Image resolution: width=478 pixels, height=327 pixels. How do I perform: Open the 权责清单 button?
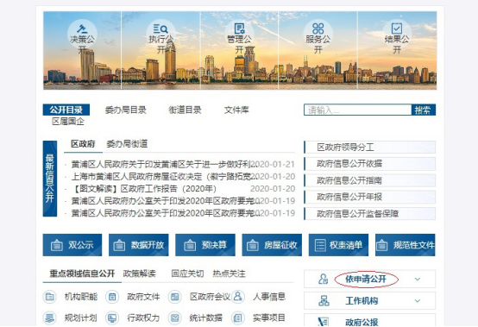coord(338,245)
